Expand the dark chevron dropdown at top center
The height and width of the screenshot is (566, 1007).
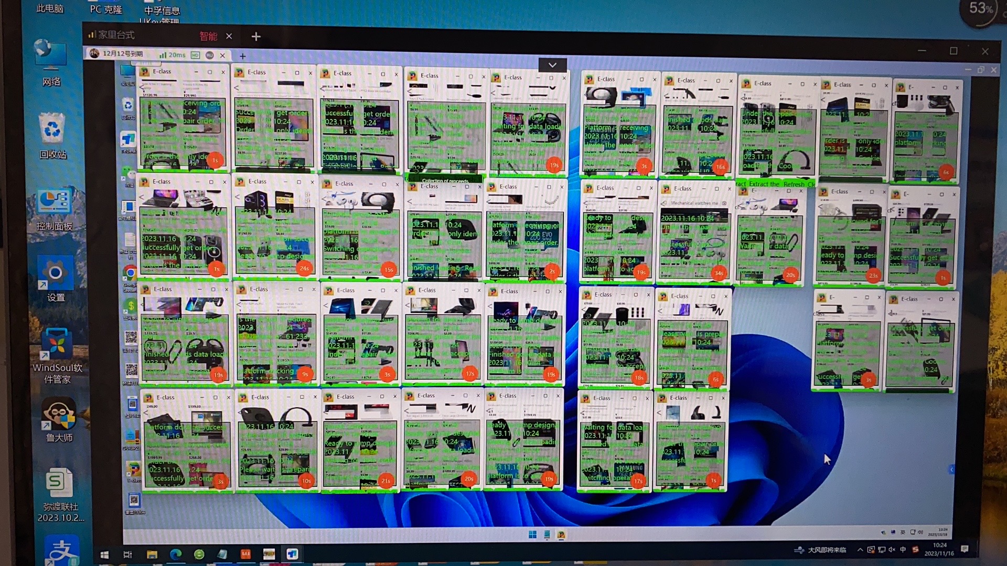point(552,65)
